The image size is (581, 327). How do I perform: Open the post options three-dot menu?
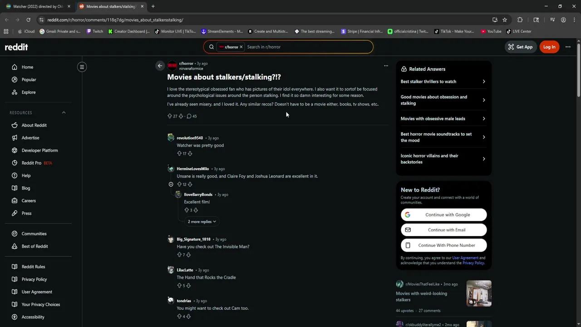pos(386,66)
